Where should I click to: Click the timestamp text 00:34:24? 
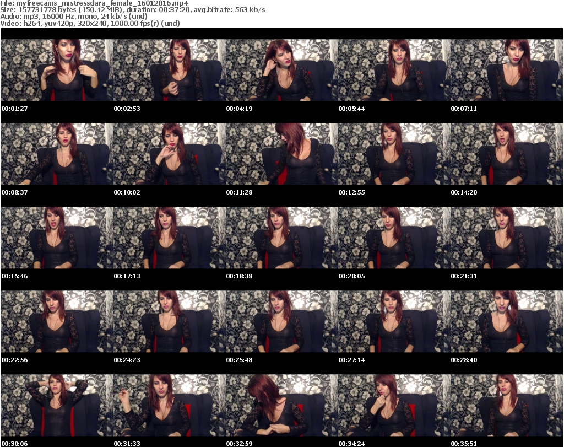(x=351, y=444)
